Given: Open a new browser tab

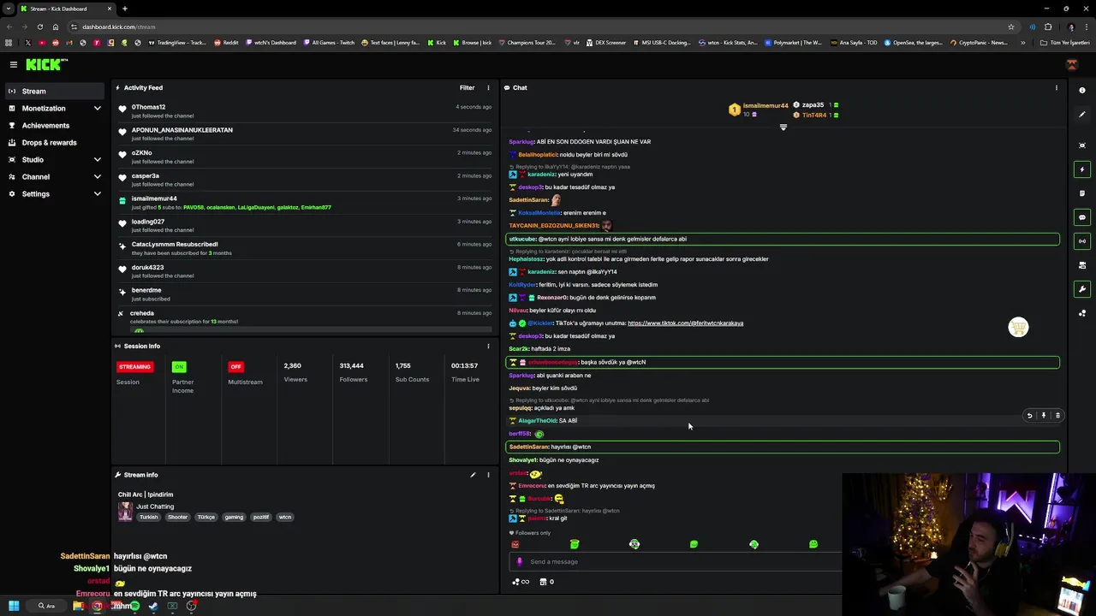Looking at the screenshot, I should point(124,9).
